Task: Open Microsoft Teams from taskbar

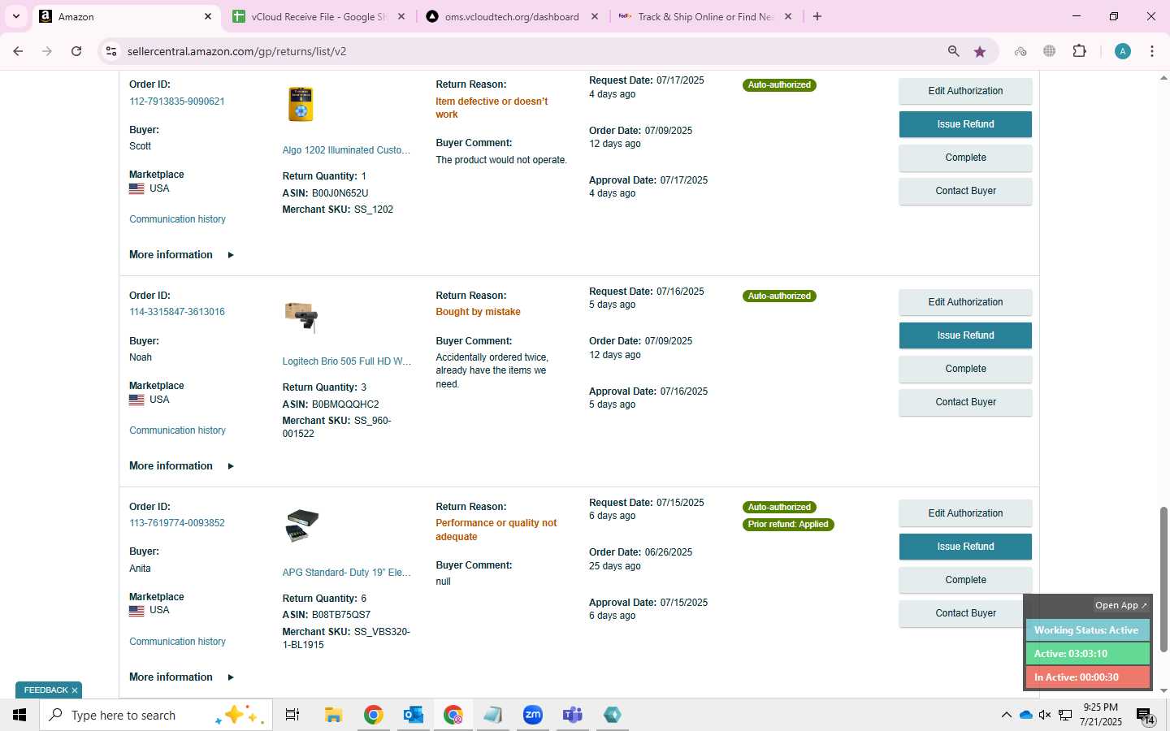Action: (x=573, y=715)
